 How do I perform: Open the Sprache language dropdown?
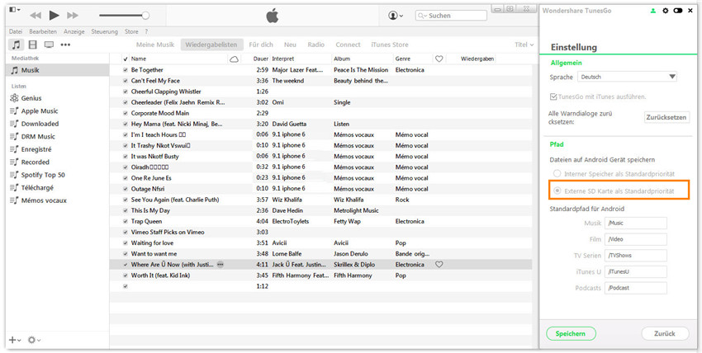pyautogui.click(x=627, y=77)
